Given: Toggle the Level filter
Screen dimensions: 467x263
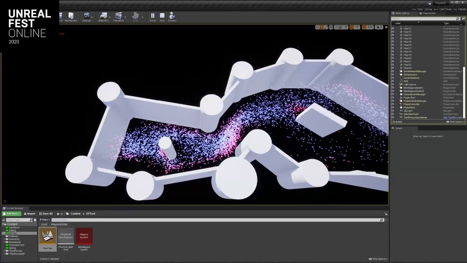Looking at the screenshot, I should [x=44, y=224].
